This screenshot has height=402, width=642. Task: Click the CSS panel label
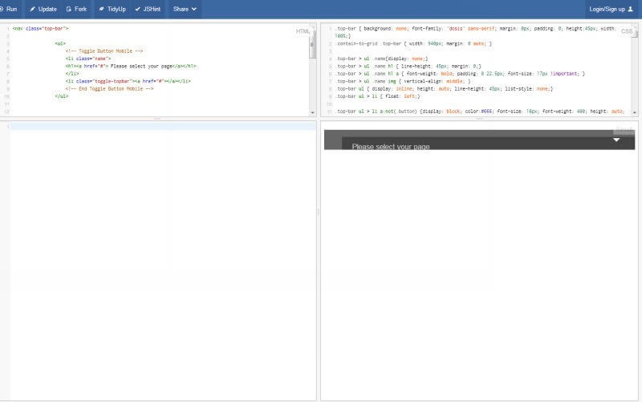coord(626,31)
